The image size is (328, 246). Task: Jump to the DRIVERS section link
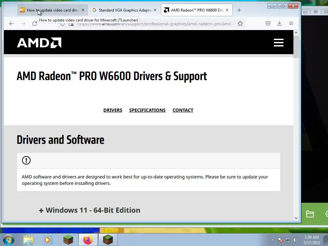click(x=113, y=110)
